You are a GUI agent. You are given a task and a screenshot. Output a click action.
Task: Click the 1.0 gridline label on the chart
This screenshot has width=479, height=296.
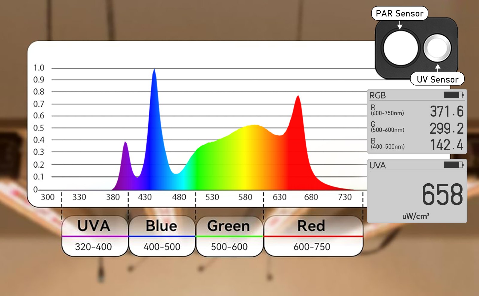40,68
